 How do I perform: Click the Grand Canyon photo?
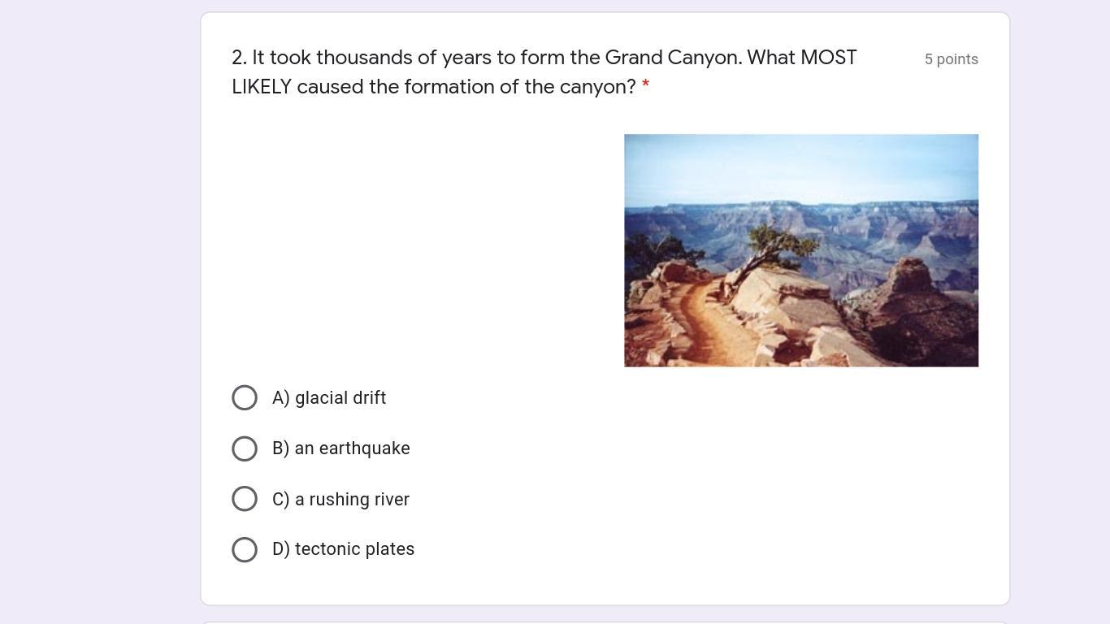click(x=800, y=250)
